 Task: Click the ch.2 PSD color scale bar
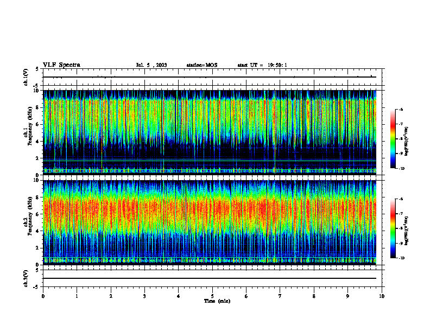pyautogui.click(x=393, y=228)
